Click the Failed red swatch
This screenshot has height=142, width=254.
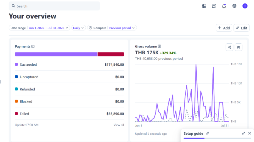tap(16, 113)
